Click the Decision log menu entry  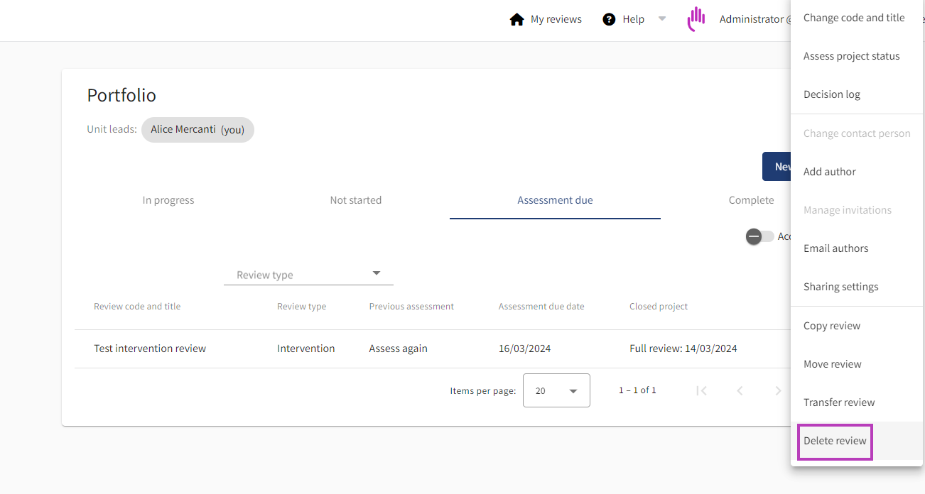(831, 94)
